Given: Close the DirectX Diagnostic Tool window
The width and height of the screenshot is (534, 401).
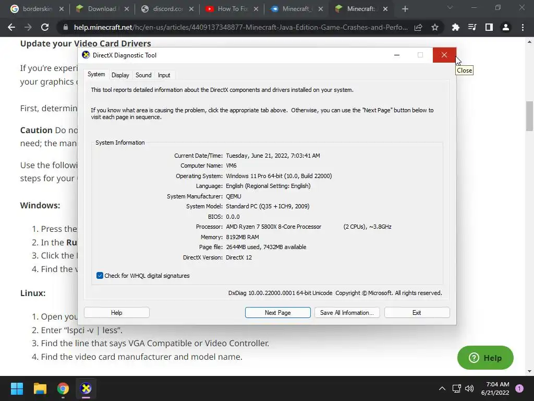Looking at the screenshot, I should coord(444,55).
